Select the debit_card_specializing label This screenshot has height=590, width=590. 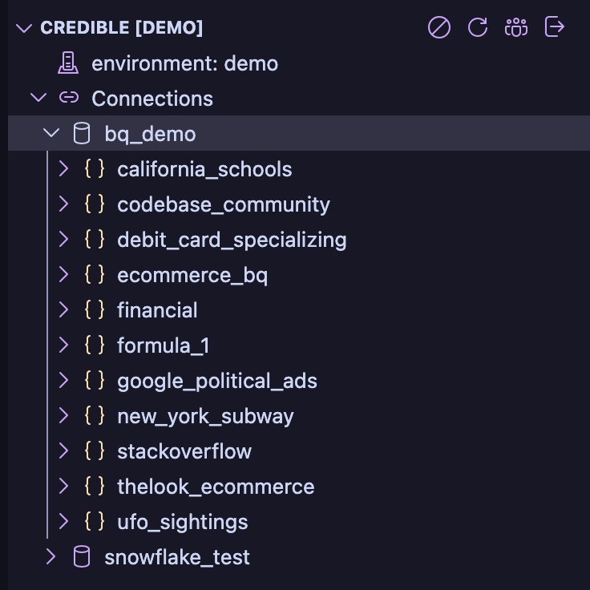232,240
